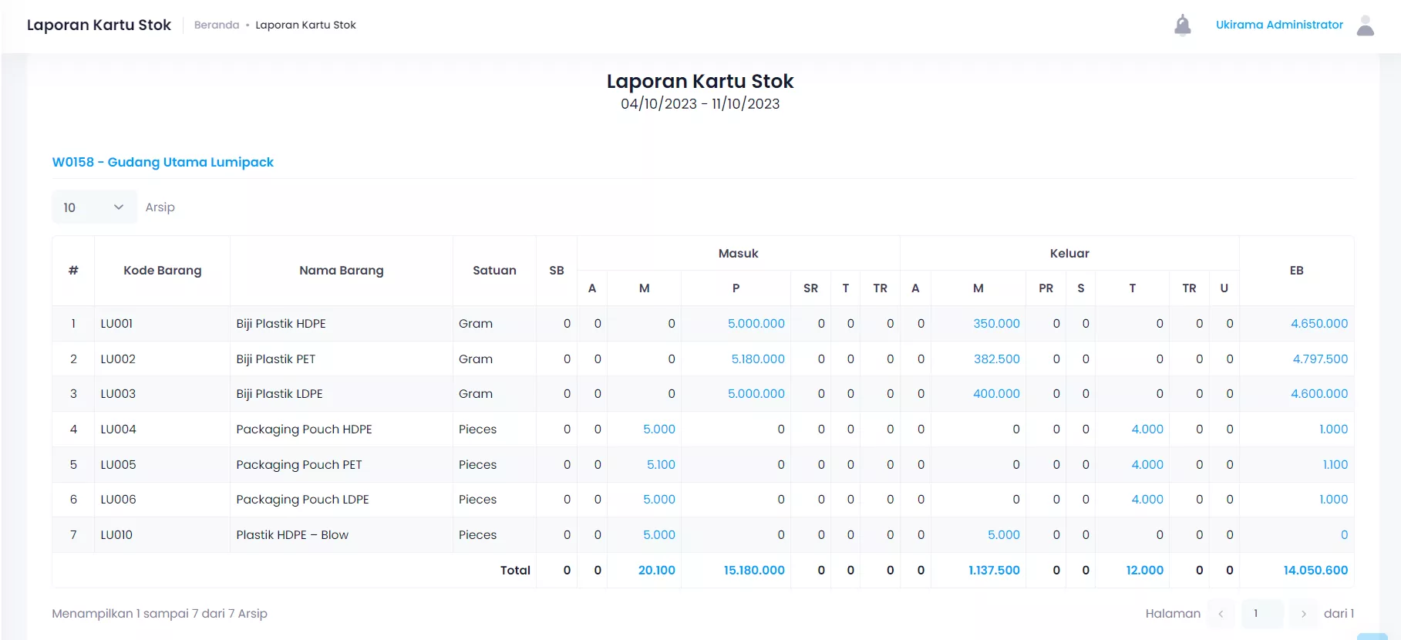
Task: Open the total 1.137.500 outgoing value
Action: pos(994,571)
